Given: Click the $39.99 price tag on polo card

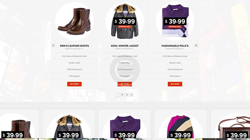Looking at the screenshot, I should (175, 21).
